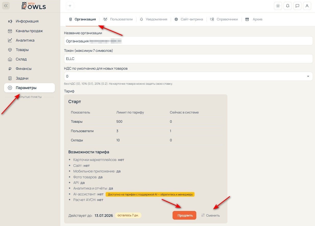This screenshot has width=315, height=226.
Task: Click the store icon beside Каналы продаж
Action: [10, 31]
